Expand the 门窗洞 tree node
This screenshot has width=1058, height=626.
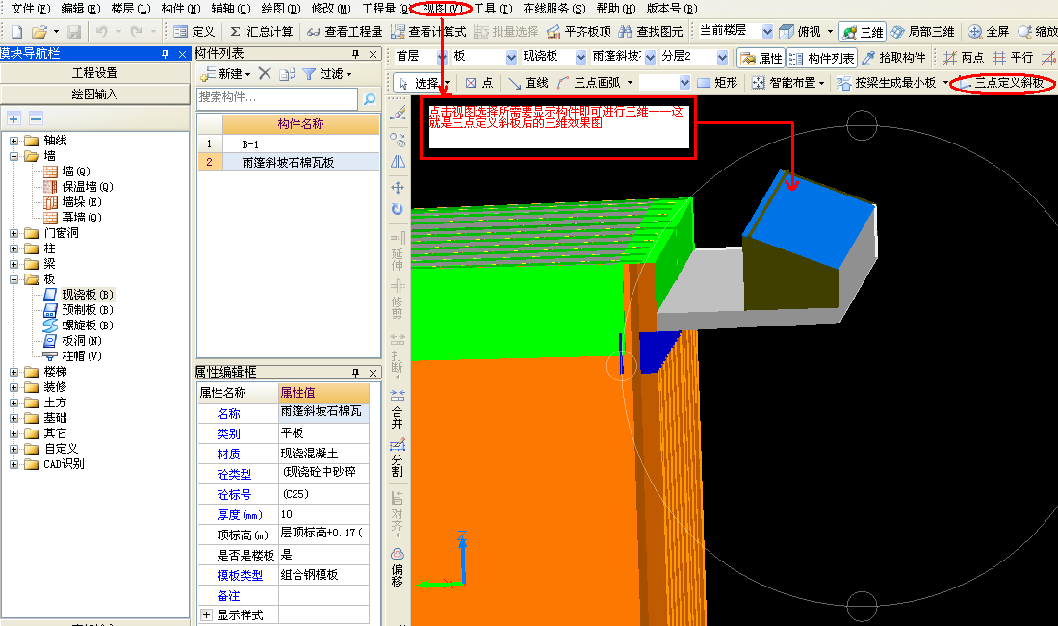13,233
